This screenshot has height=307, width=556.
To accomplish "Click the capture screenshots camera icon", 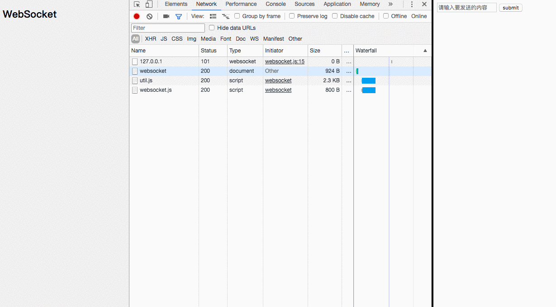I will click(x=166, y=16).
